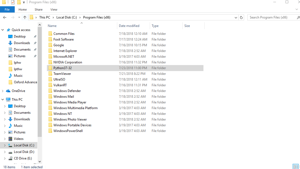Sort by the Date modified column header
The width and height of the screenshot is (300, 169).
(x=129, y=26)
